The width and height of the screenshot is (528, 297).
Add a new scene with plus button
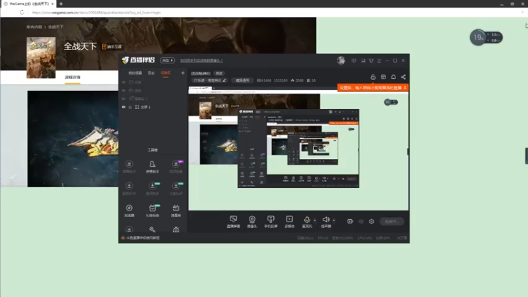183,73
